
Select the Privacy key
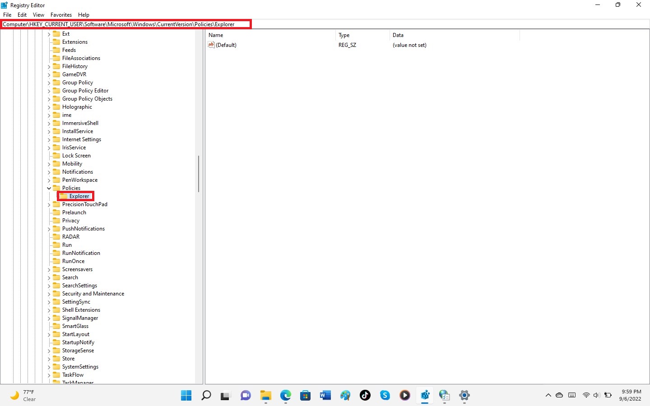pos(71,221)
